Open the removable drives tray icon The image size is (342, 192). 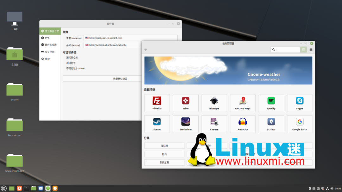point(314,189)
